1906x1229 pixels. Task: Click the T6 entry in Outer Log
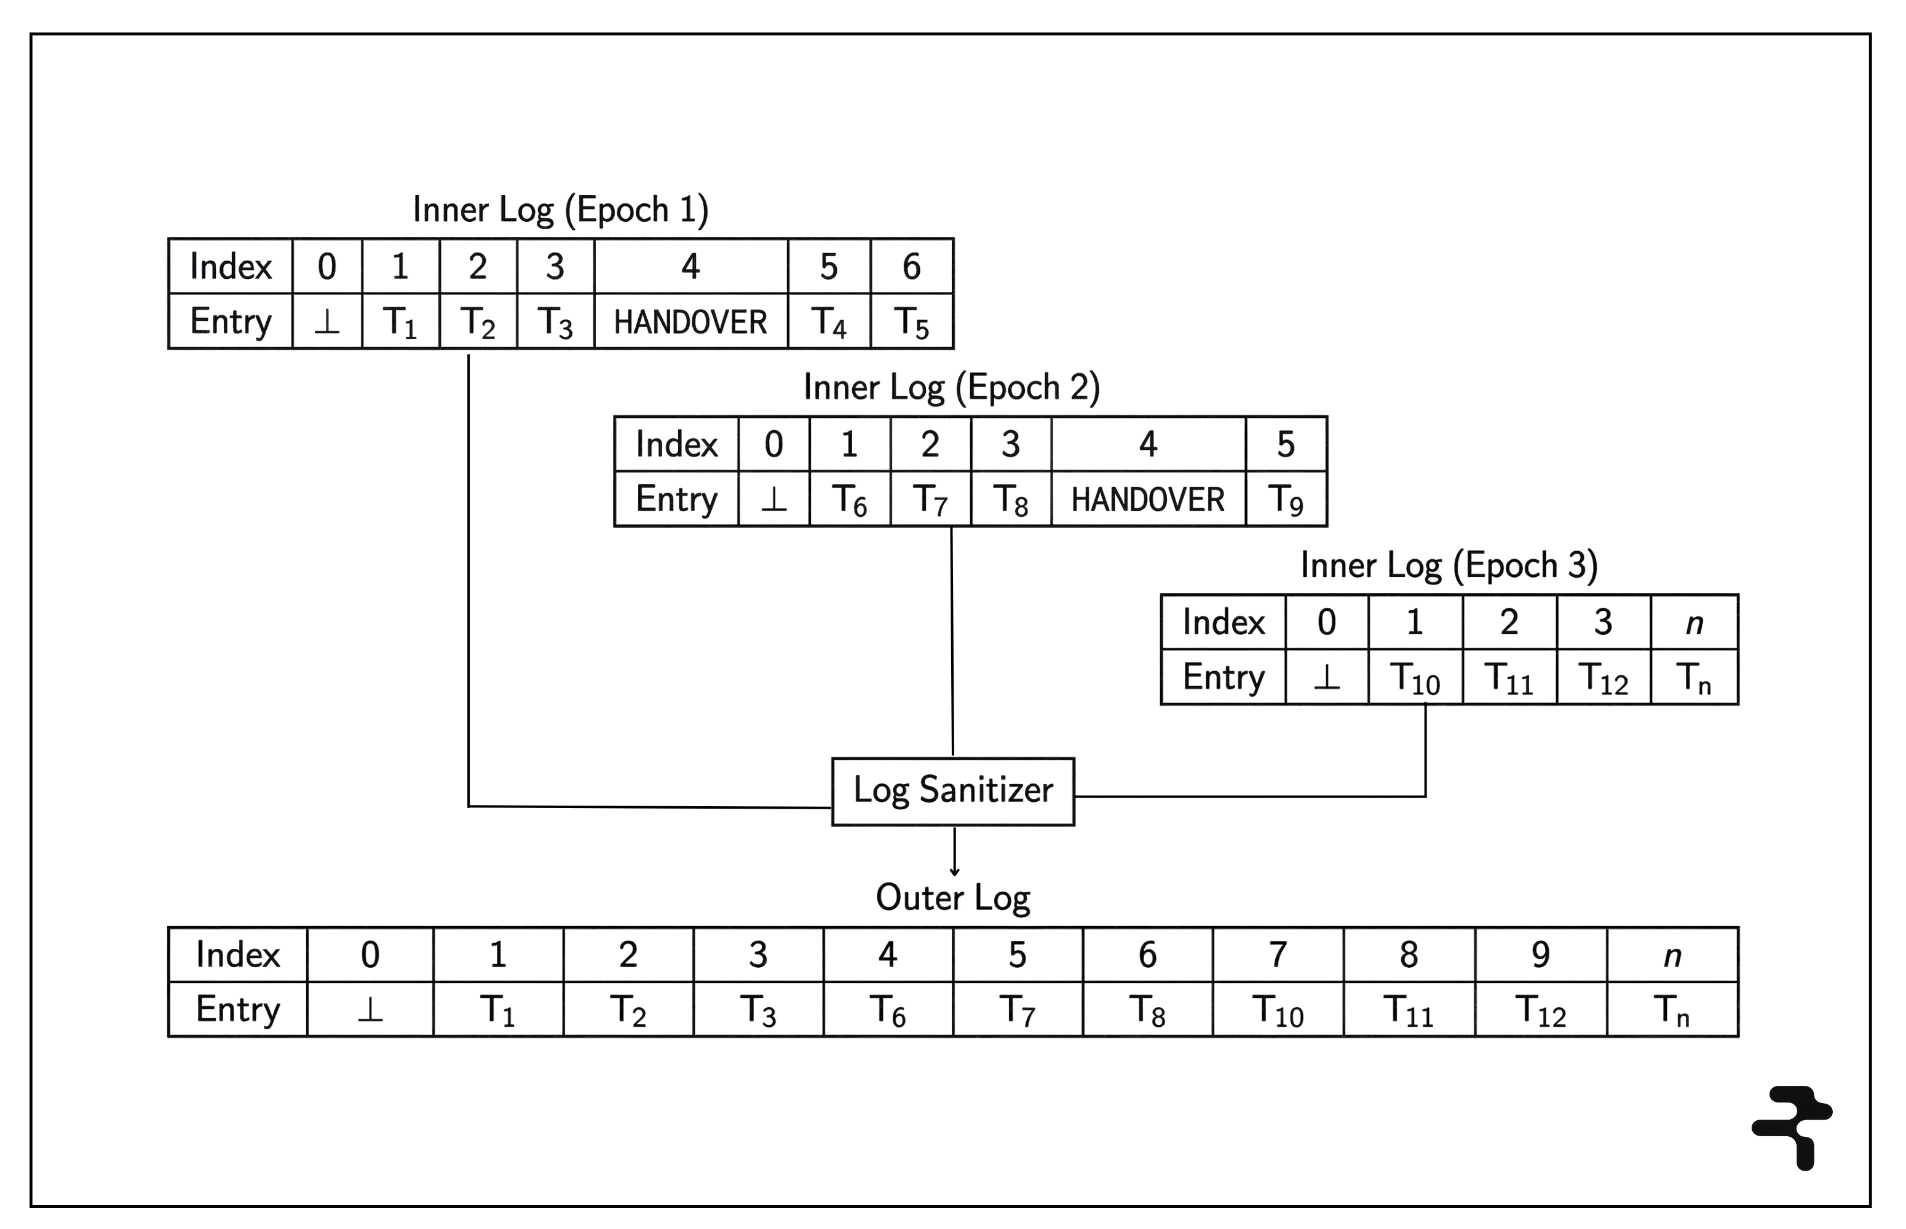(x=888, y=1010)
